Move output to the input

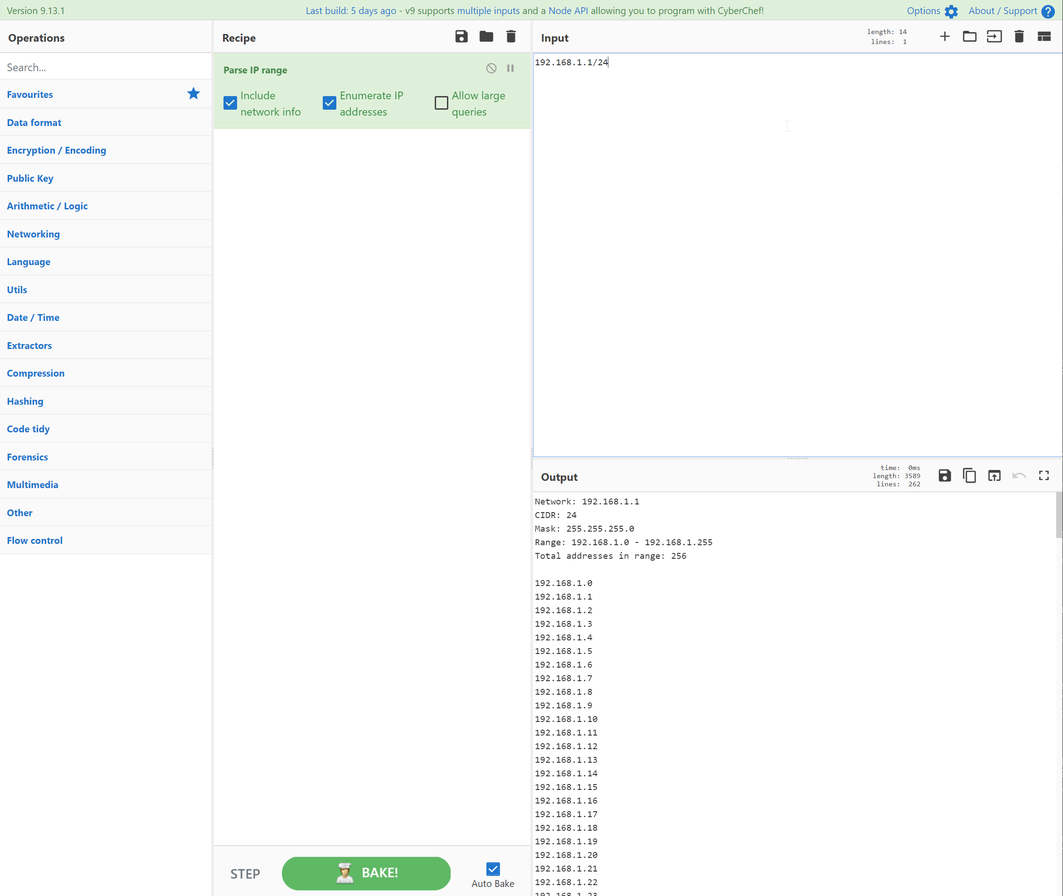point(994,475)
